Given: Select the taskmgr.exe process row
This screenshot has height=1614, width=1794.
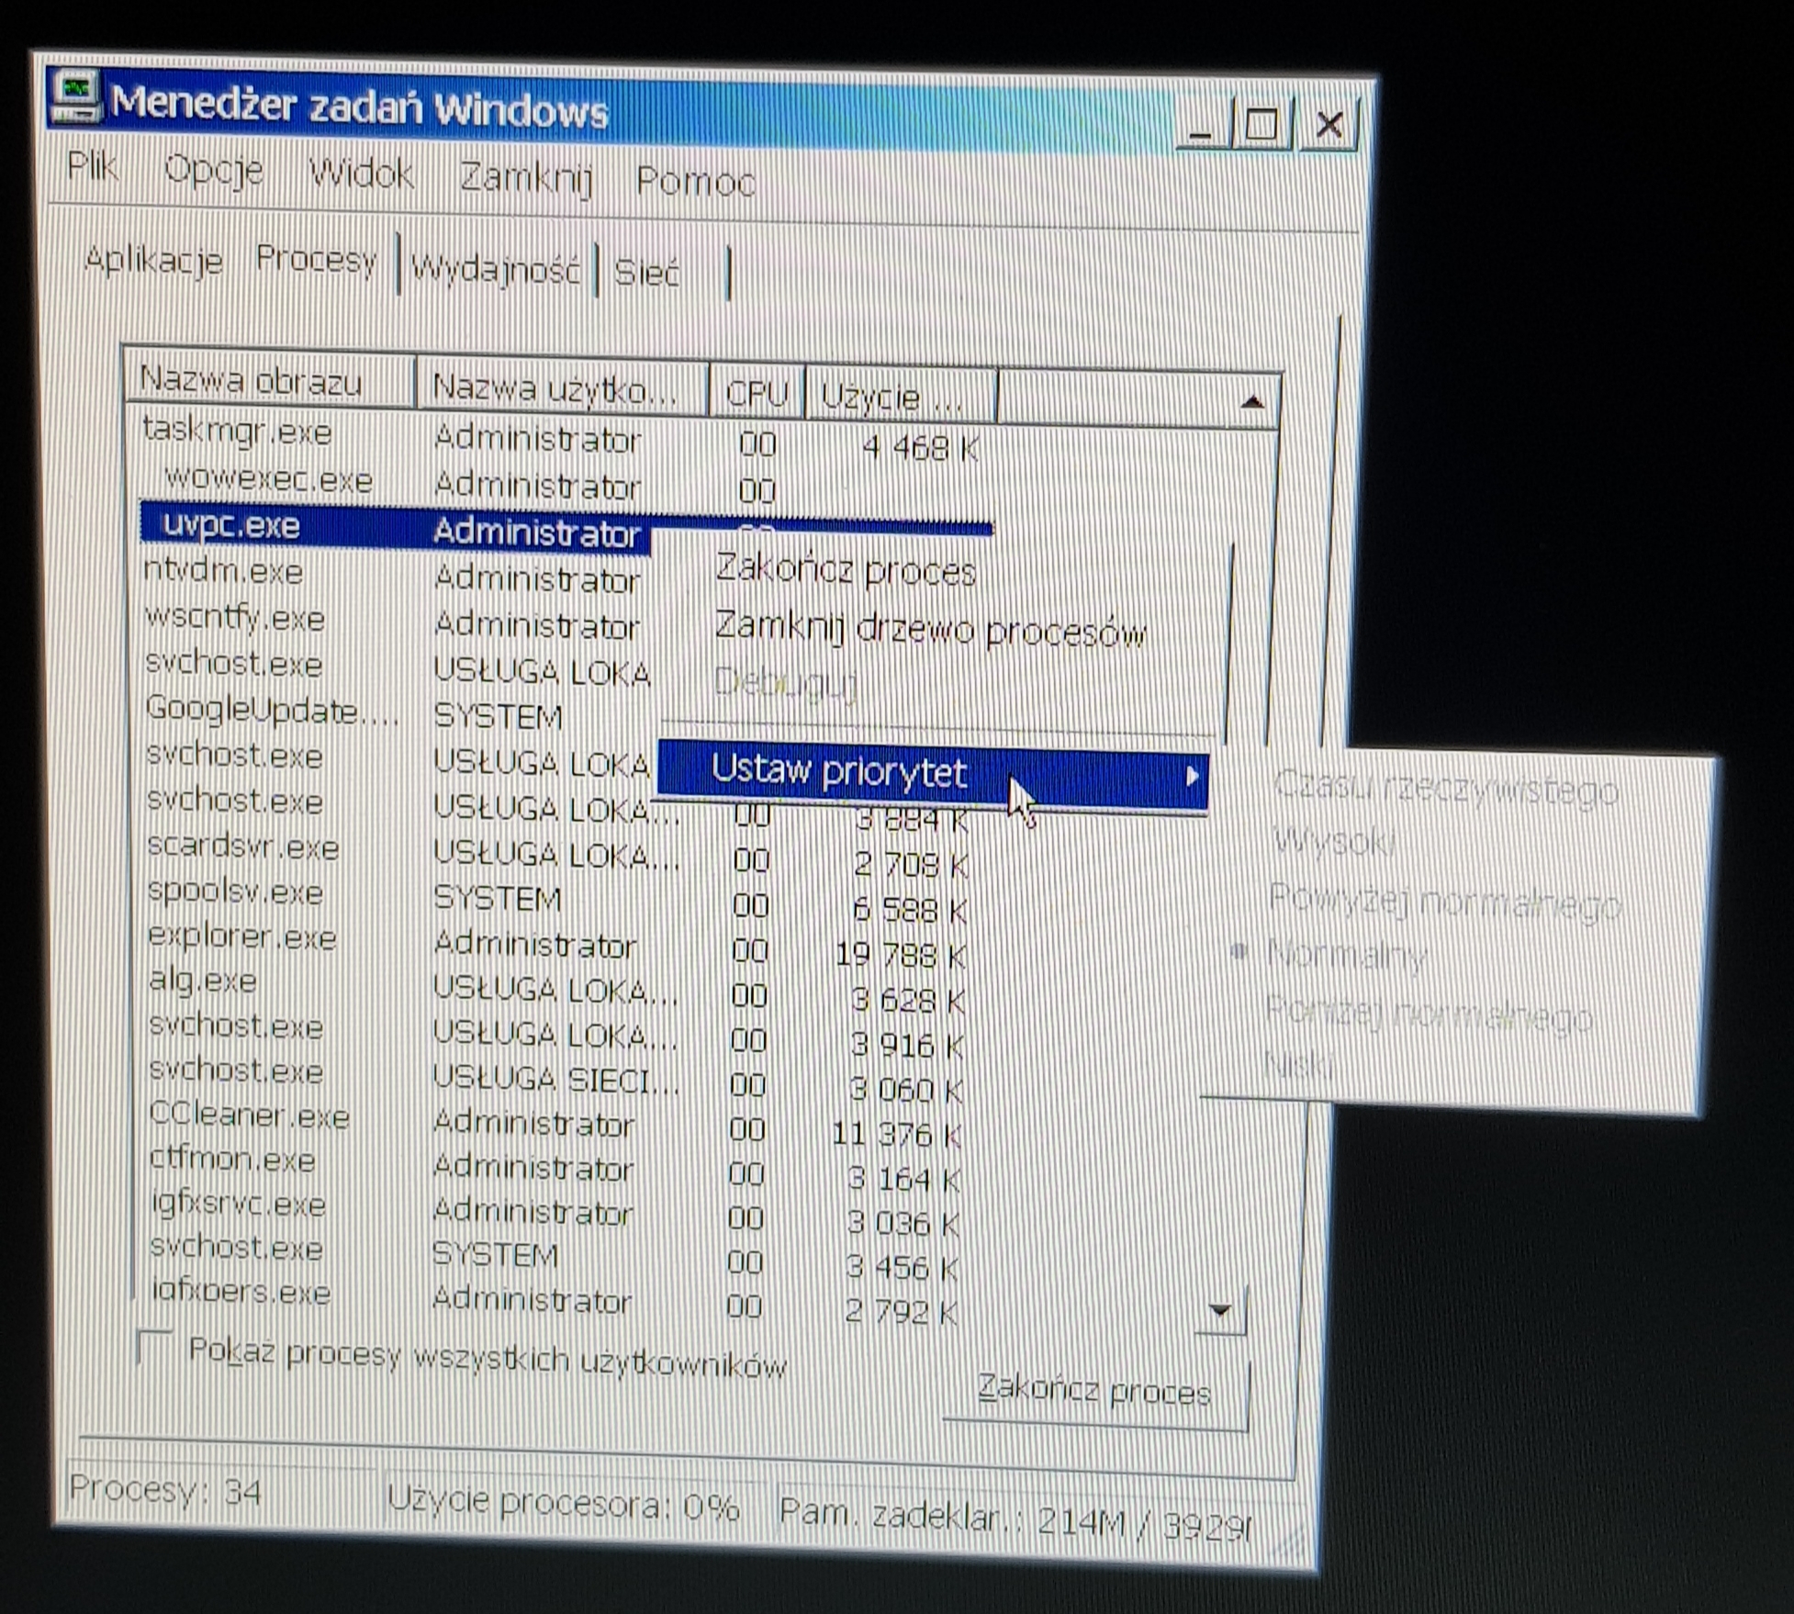Looking at the screenshot, I should click(x=560, y=440).
